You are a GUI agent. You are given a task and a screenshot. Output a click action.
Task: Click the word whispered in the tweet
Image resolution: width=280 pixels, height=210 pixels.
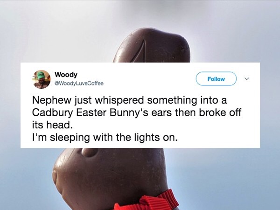tap(119, 100)
